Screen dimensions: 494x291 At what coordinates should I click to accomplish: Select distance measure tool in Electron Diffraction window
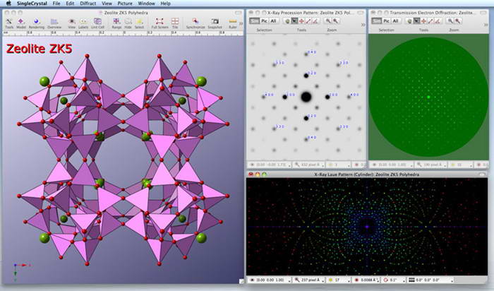(431, 20)
